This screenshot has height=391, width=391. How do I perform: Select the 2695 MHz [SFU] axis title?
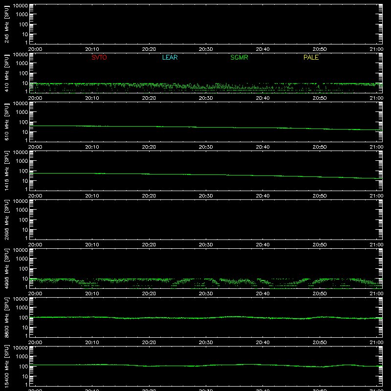(6, 219)
